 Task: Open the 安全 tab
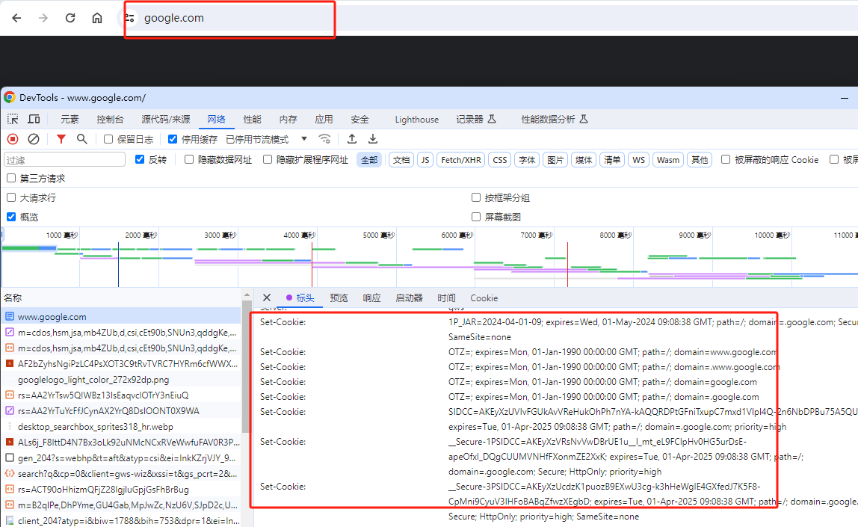[359, 120]
